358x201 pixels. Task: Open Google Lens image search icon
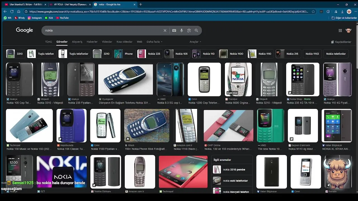tap(189, 30)
